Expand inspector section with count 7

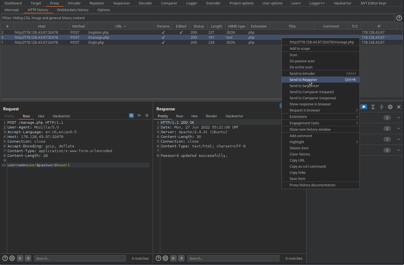point(398,139)
